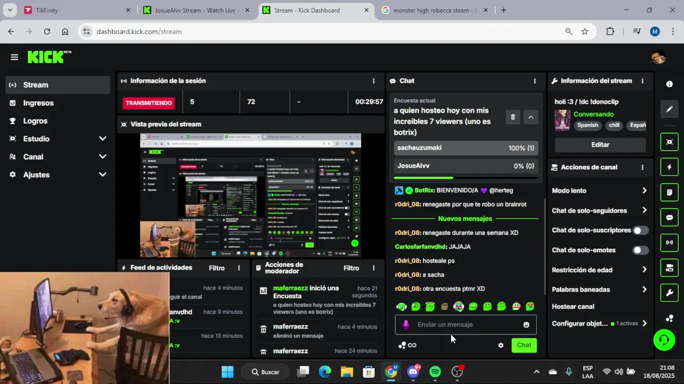
Task: Open Spotify from the taskbar
Action: pyautogui.click(x=435, y=372)
